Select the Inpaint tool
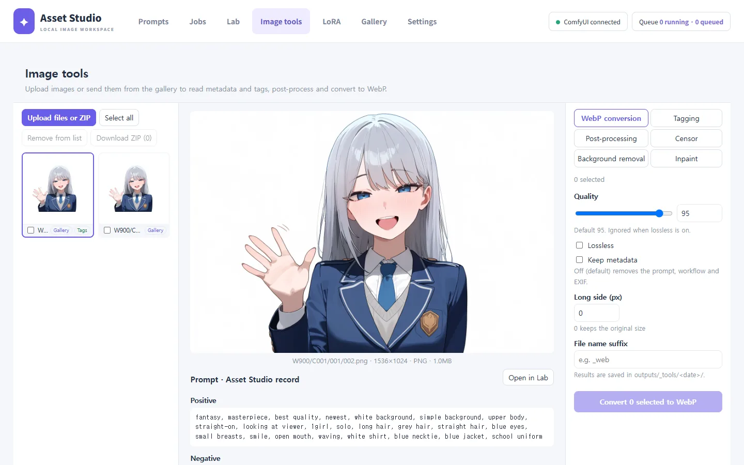 686,159
